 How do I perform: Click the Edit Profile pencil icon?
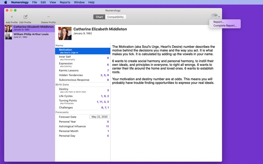tap(26, 17)
